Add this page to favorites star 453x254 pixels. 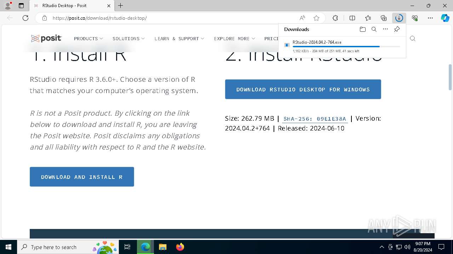[x=316, y=18]
